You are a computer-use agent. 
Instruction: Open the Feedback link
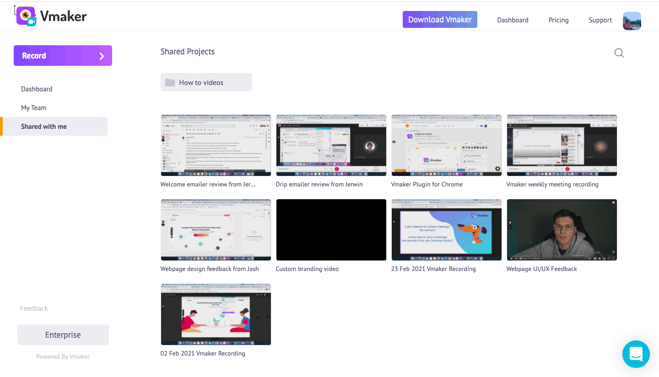pos(34,308)
